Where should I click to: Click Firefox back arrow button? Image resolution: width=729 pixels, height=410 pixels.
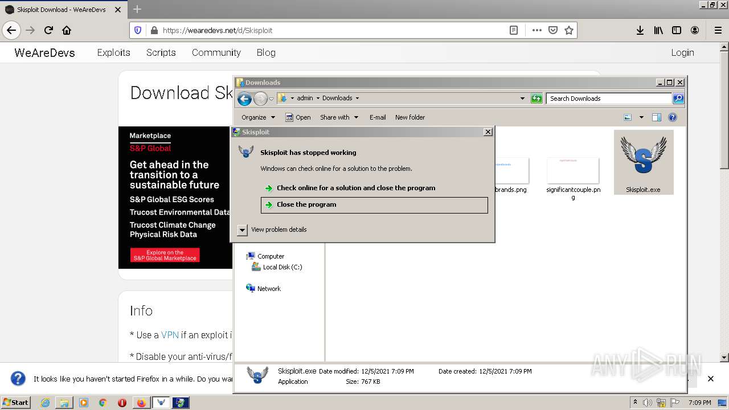11,30
